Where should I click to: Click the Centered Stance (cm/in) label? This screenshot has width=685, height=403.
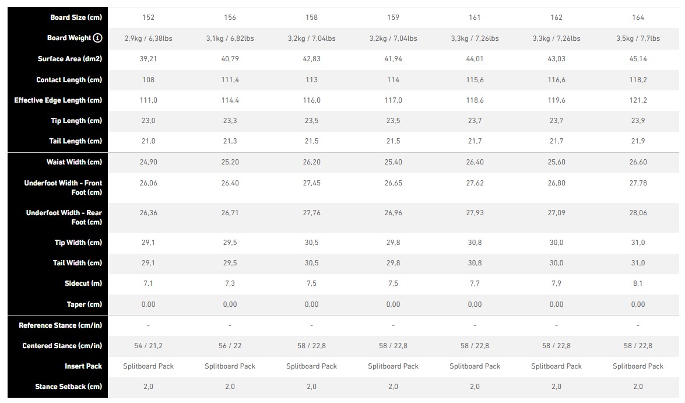(x=62, y=346)
